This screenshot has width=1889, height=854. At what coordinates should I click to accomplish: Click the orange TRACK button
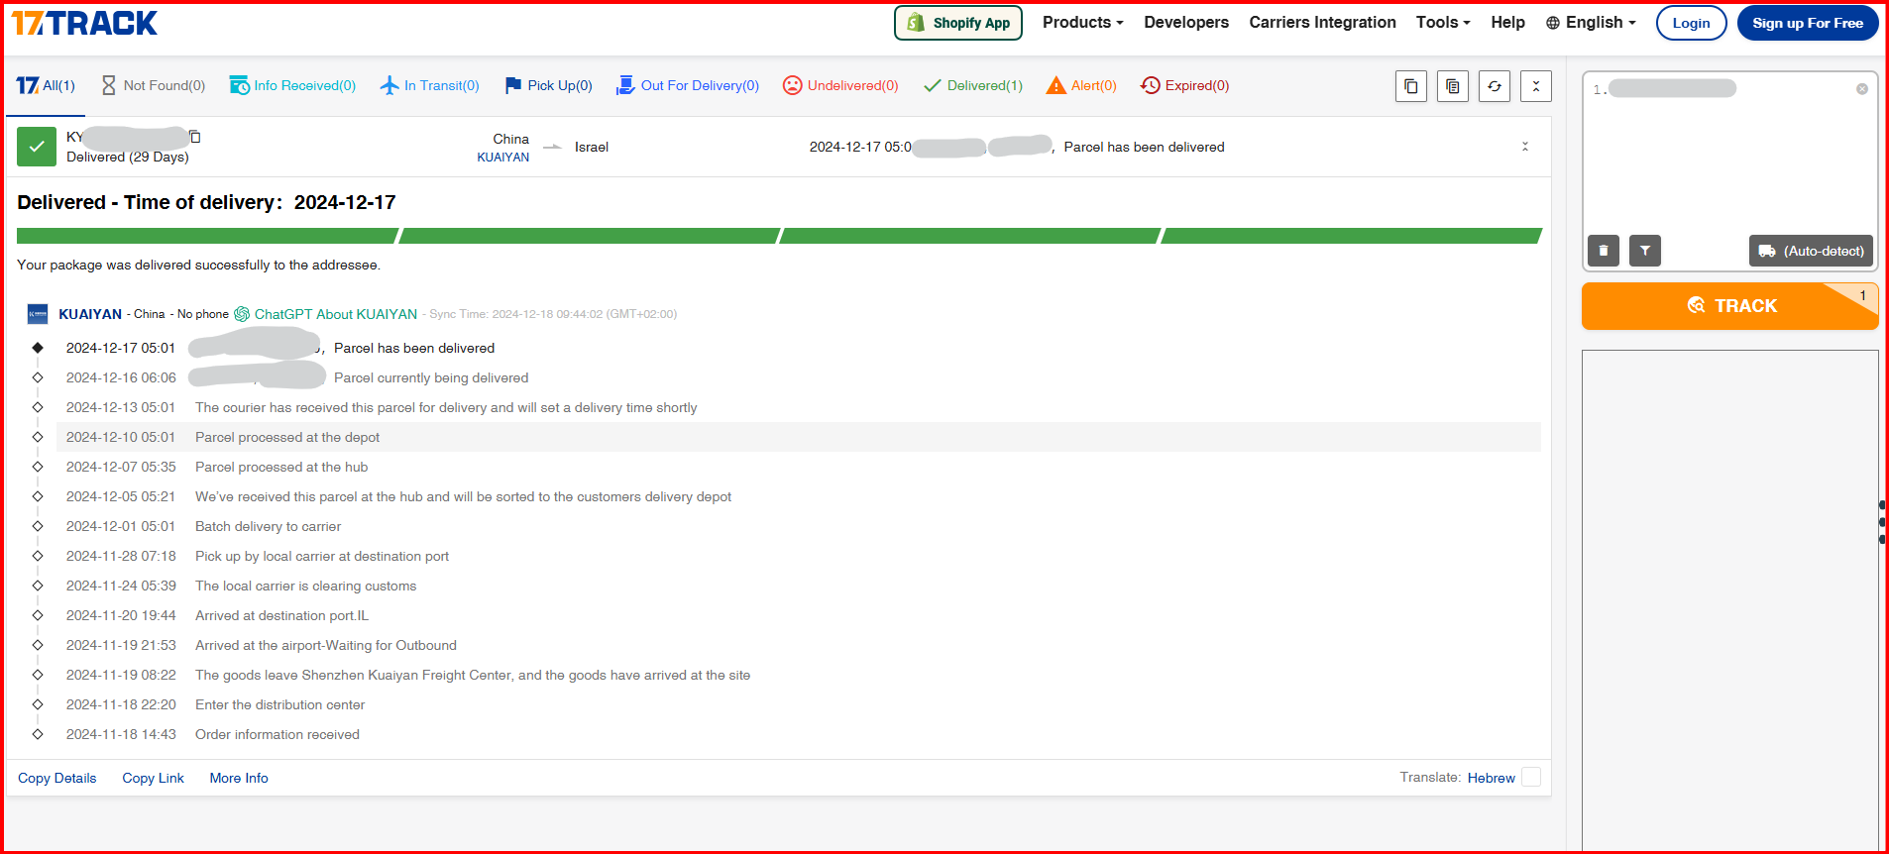pyautogui.click(x=1729, y=306)
